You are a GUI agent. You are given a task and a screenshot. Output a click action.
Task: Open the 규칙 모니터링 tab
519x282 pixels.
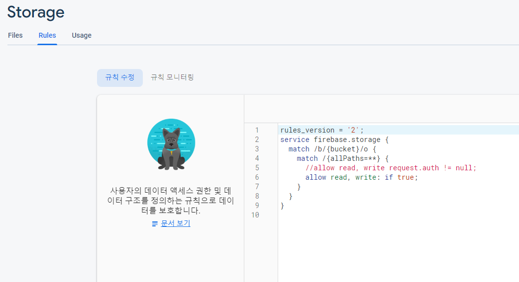click(172, 77)
